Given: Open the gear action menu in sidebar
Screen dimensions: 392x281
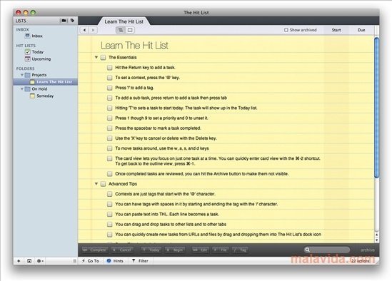Looking at the screenshot, I should click(40, 261).
